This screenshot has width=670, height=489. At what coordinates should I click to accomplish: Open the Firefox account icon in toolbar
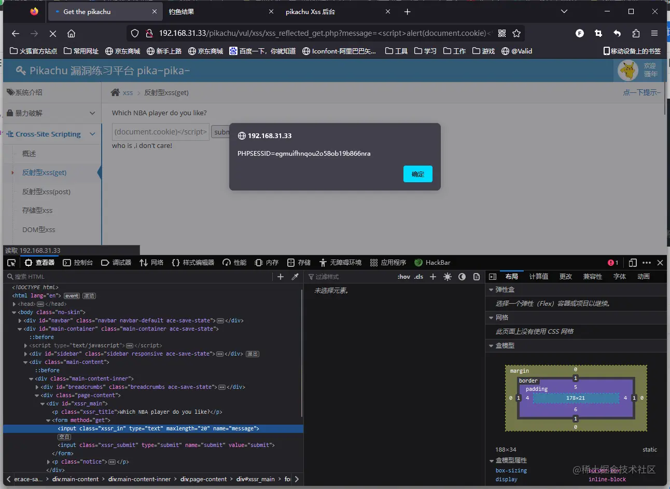(580, 33)
